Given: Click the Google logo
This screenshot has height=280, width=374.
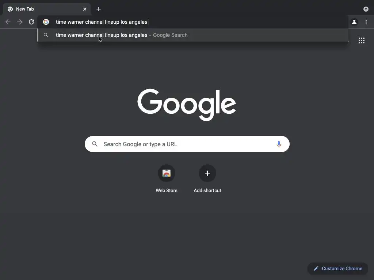Looking at the screenshot, I should (x=187, y=105).
